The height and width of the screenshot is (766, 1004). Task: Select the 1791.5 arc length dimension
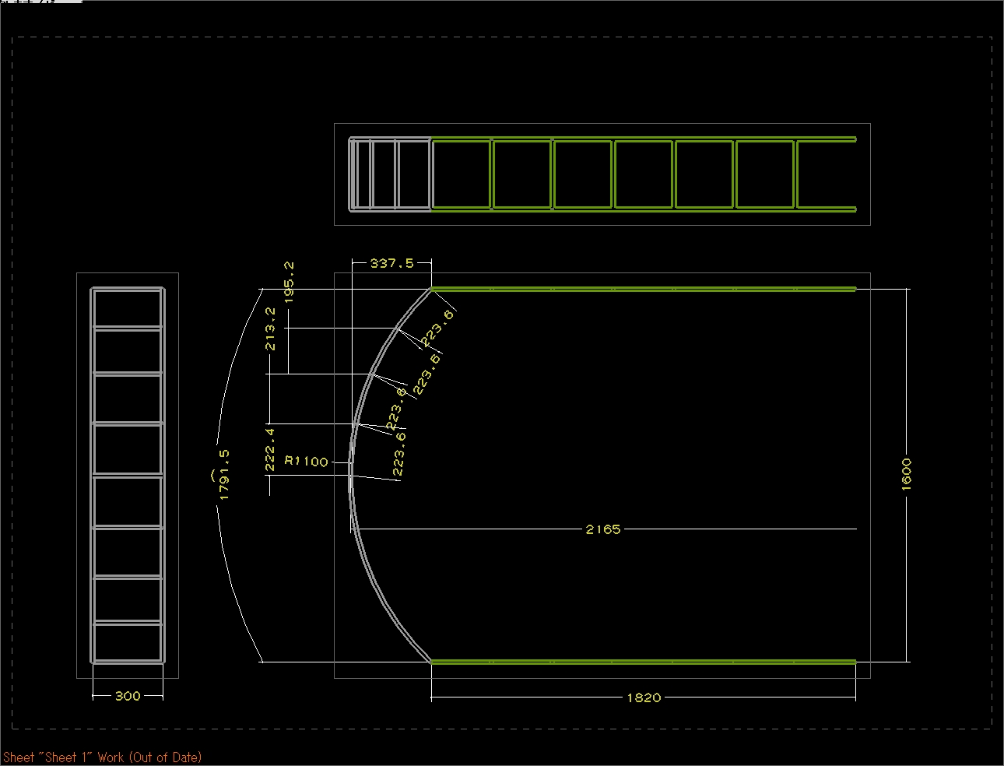pyautogui.click(x=223, y=474)
